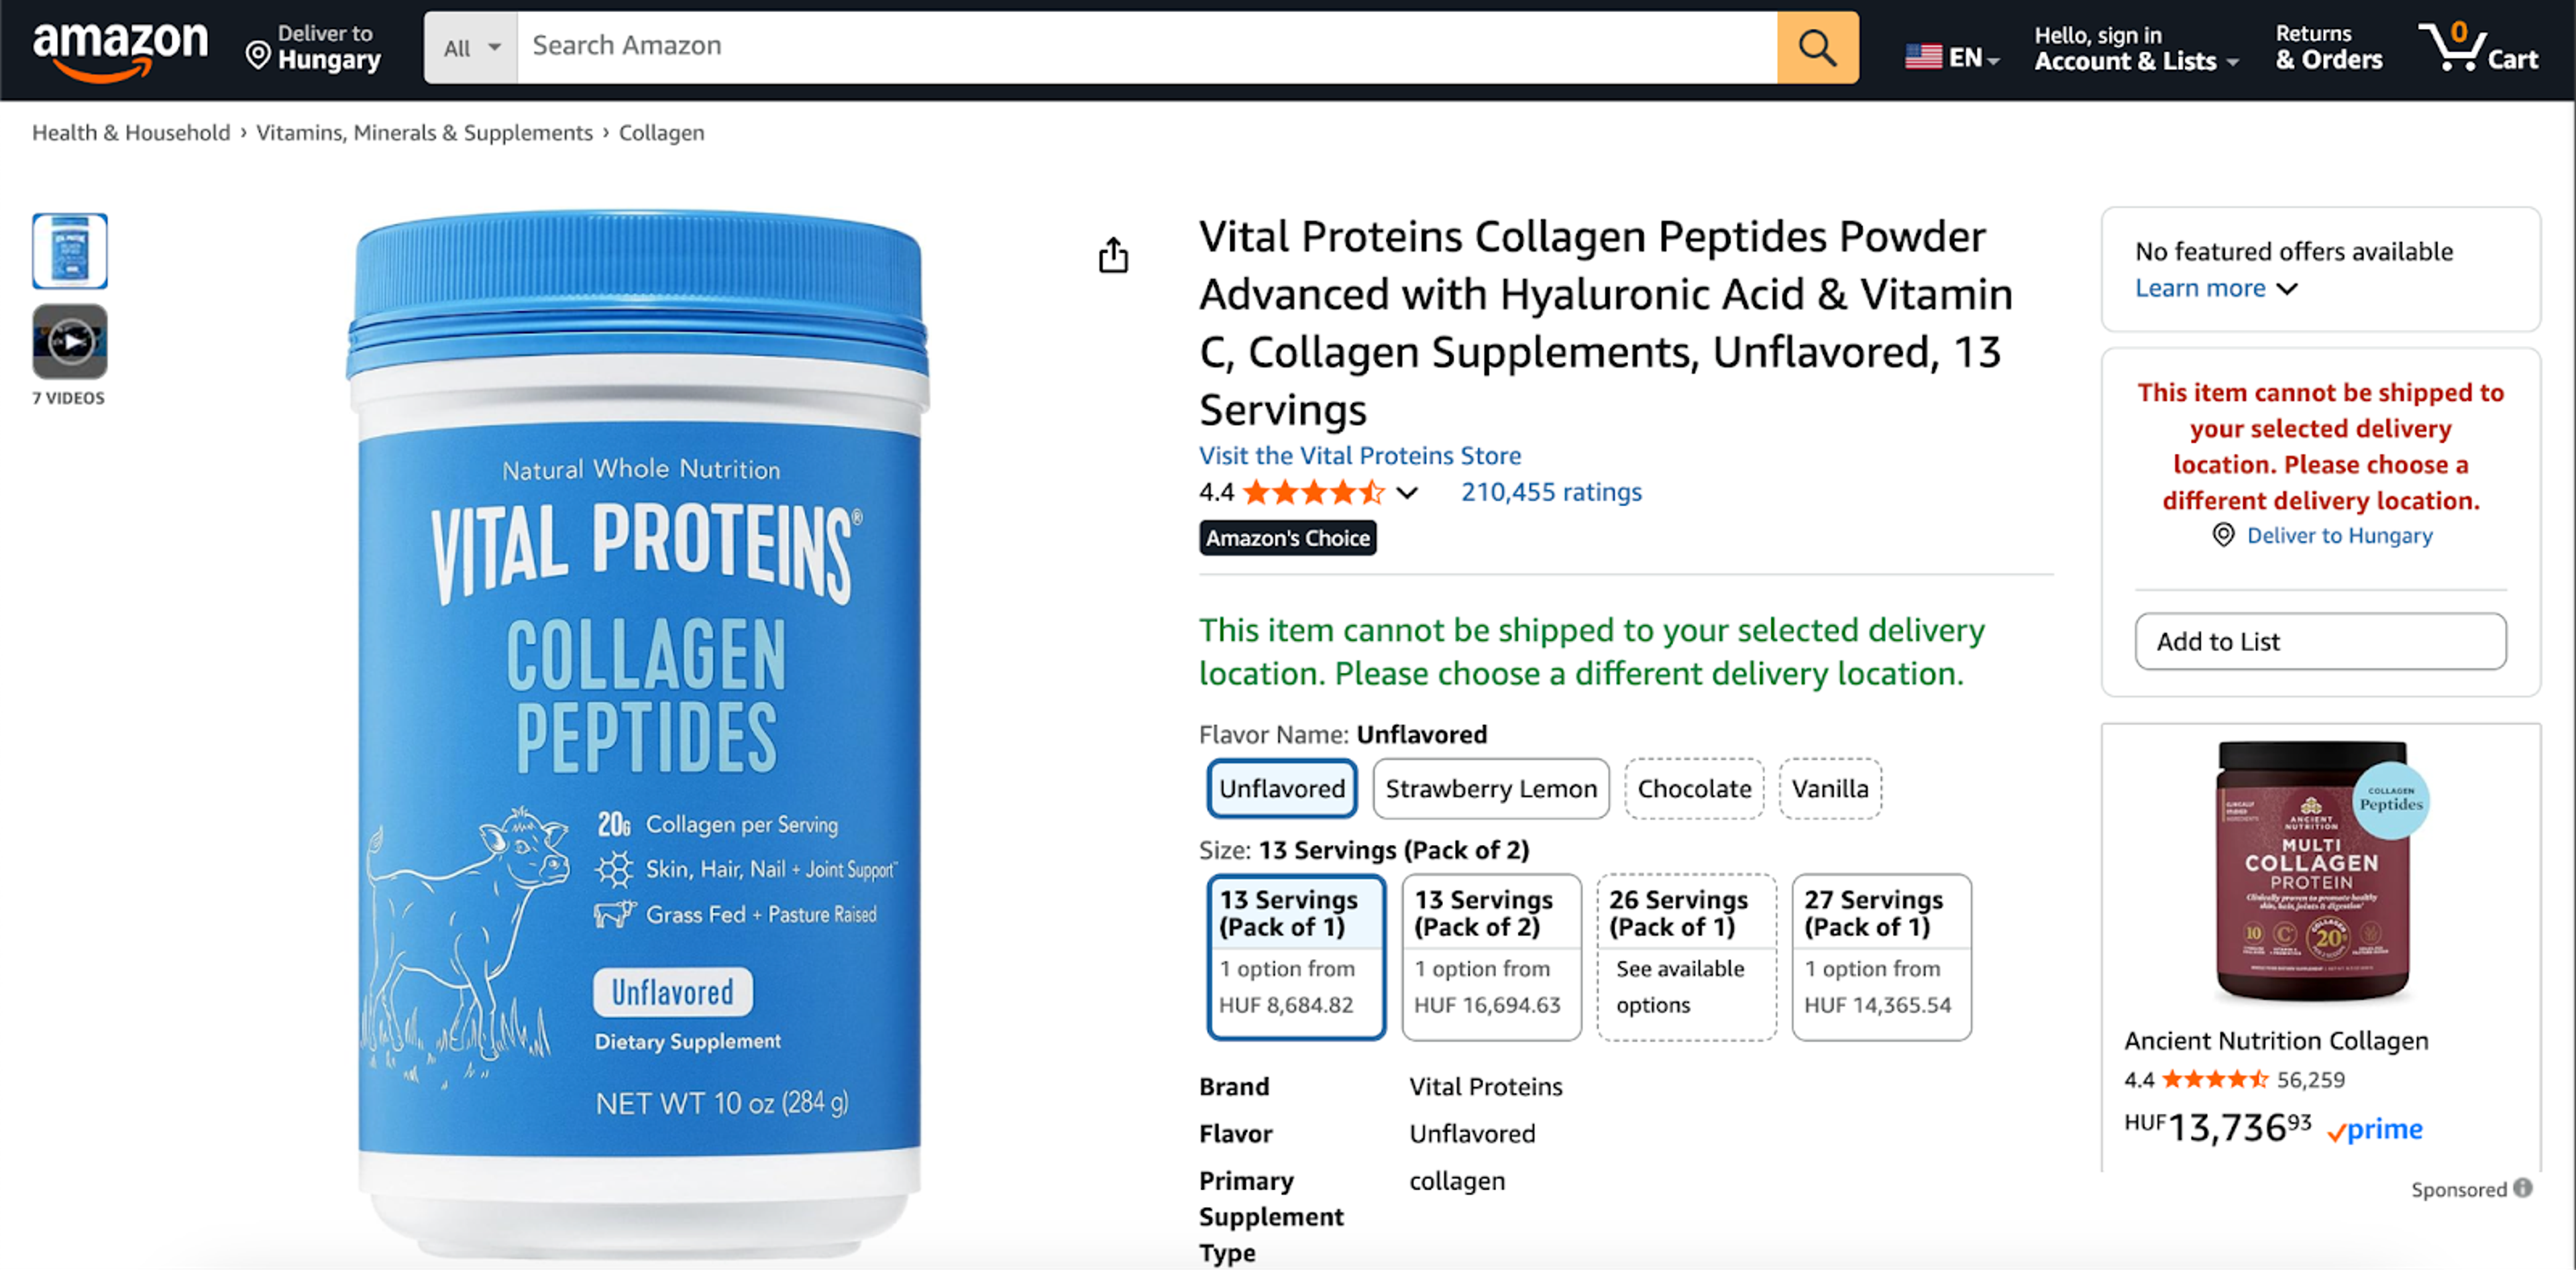
Task: Click the Add to List button
Action: [2320, 642]
